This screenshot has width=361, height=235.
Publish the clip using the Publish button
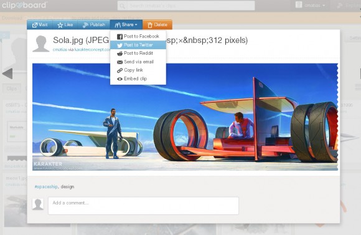(x=94, y=25)
